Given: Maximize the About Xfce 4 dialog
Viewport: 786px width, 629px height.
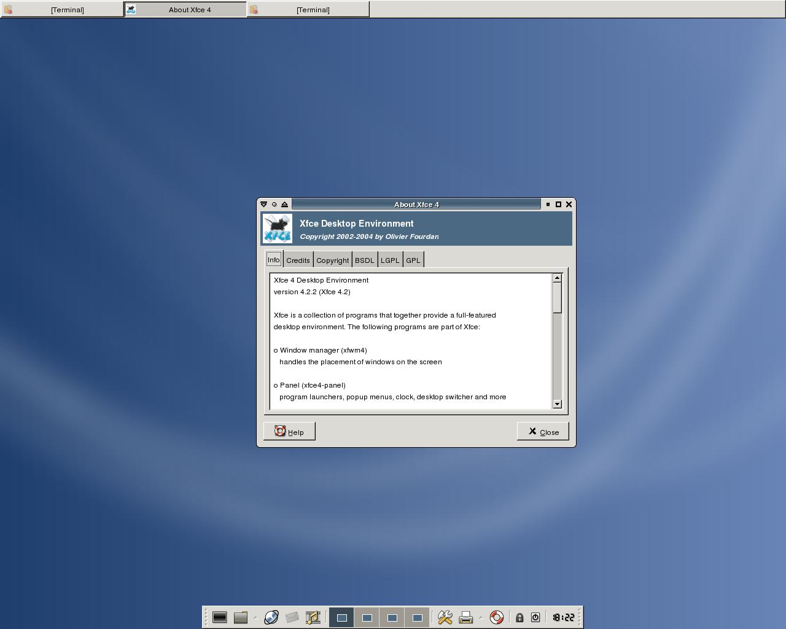Looking at the screenshot, I should pos(558,204).
